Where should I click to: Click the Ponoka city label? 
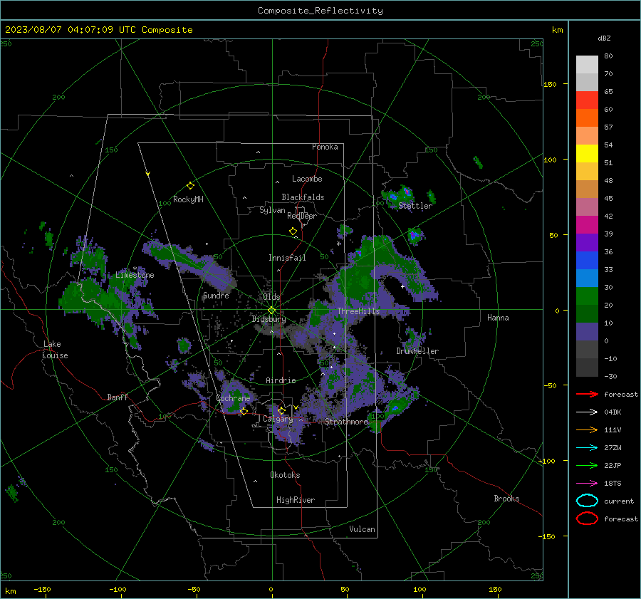325,147
